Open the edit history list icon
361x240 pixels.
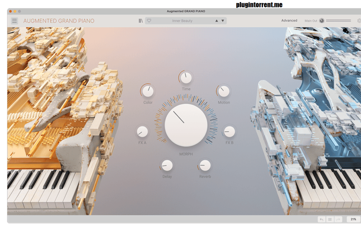point(330,219)
